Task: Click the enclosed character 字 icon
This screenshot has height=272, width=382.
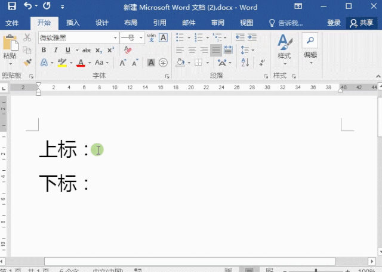Action: pyautogui.click(x=163, y=62)
